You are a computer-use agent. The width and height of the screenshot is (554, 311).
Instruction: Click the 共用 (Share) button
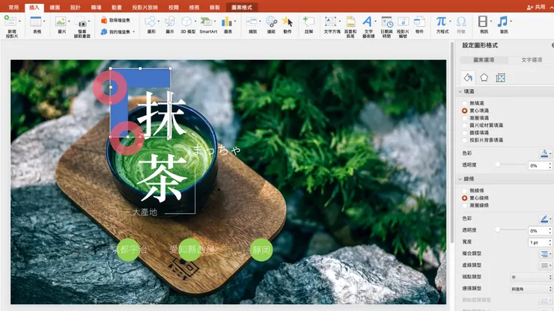pos(536,7)
